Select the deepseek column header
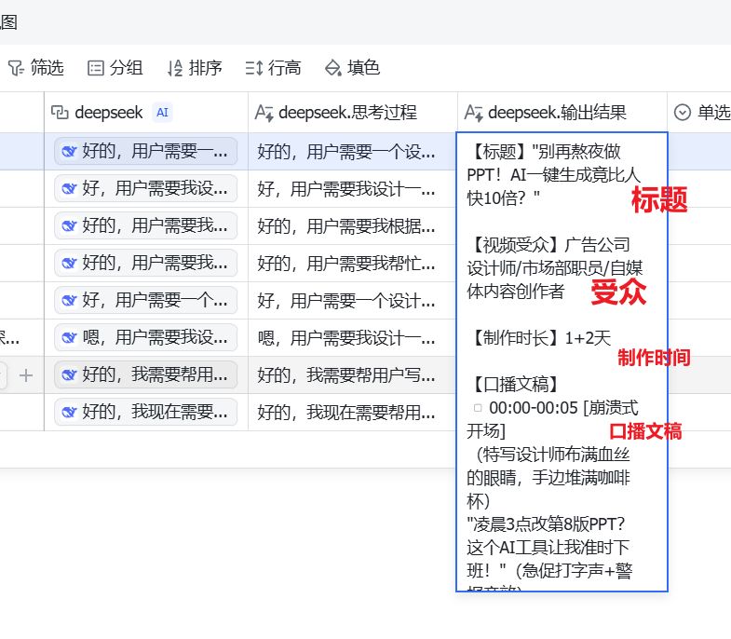This screenshot has height=639, width=731. tap(146, 113)
